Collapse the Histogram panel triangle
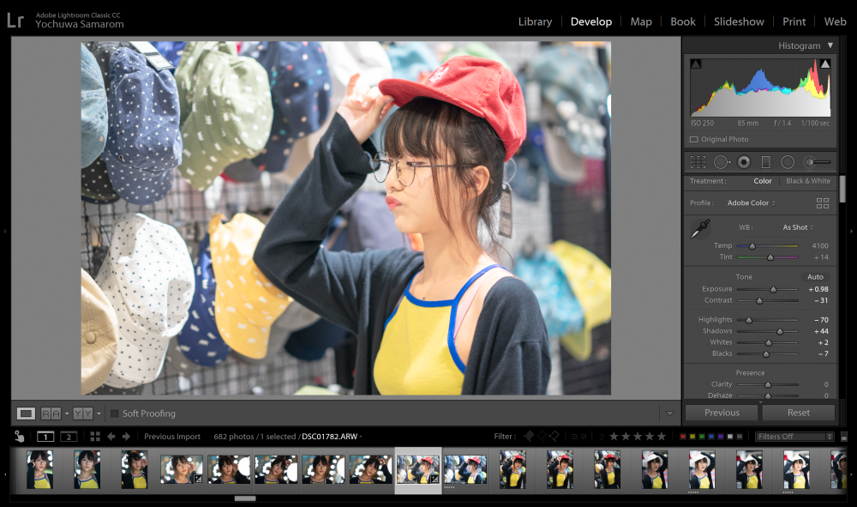857x507 pixels. [830, 45]
